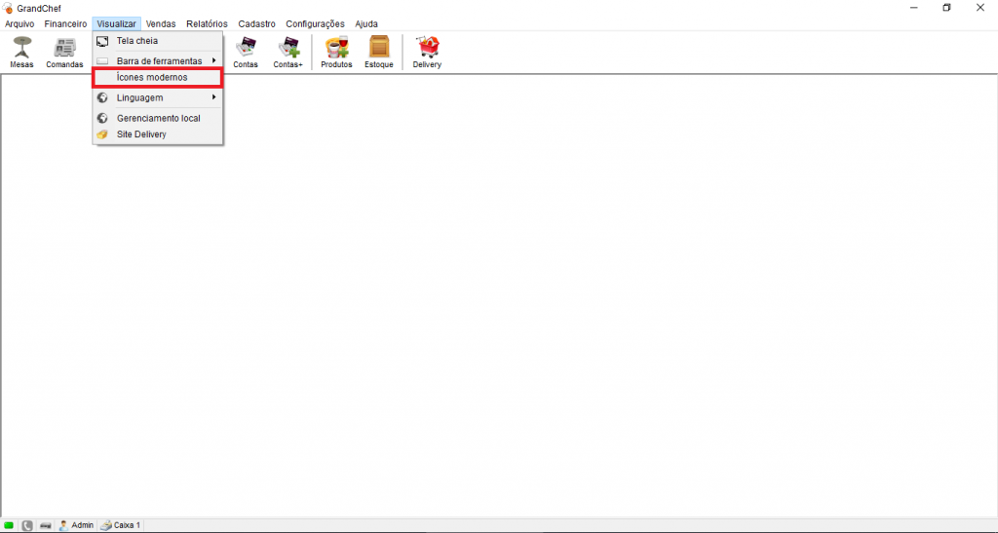The image size is (998, 533).
Task: Expand the Barra de ferramentas submenu
Action: [159, 60]
